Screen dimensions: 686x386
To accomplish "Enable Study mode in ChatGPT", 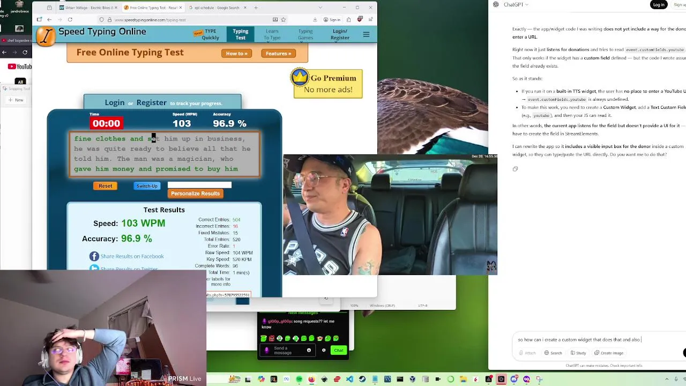I will tap(578, 353).
